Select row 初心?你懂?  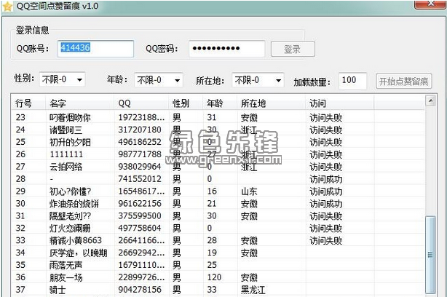[218, 191]
